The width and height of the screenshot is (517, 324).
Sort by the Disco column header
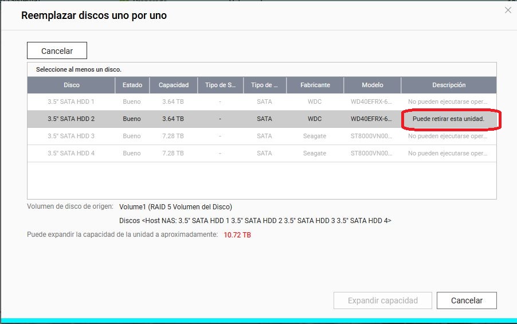pos(72,85)
